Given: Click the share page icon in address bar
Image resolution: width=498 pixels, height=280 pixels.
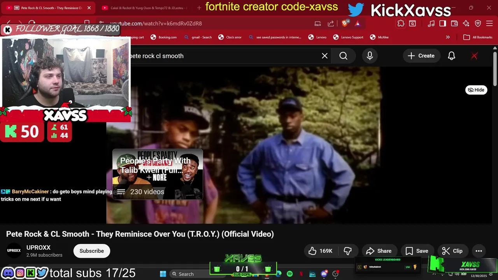Looking at the screenshot, I should [x=331, y=23].
